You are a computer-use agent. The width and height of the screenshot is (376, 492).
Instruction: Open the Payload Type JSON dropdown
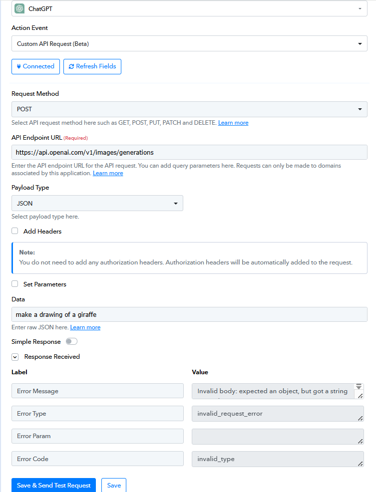point(97,203)
